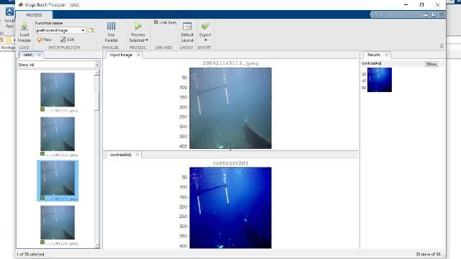Image resolution: width=461 pixels, height=259 pixels.
Task: Close the Input Image tab
Action: (138, 55)
